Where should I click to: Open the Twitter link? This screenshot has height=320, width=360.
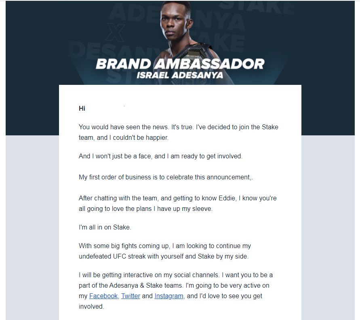coord(131,296)
